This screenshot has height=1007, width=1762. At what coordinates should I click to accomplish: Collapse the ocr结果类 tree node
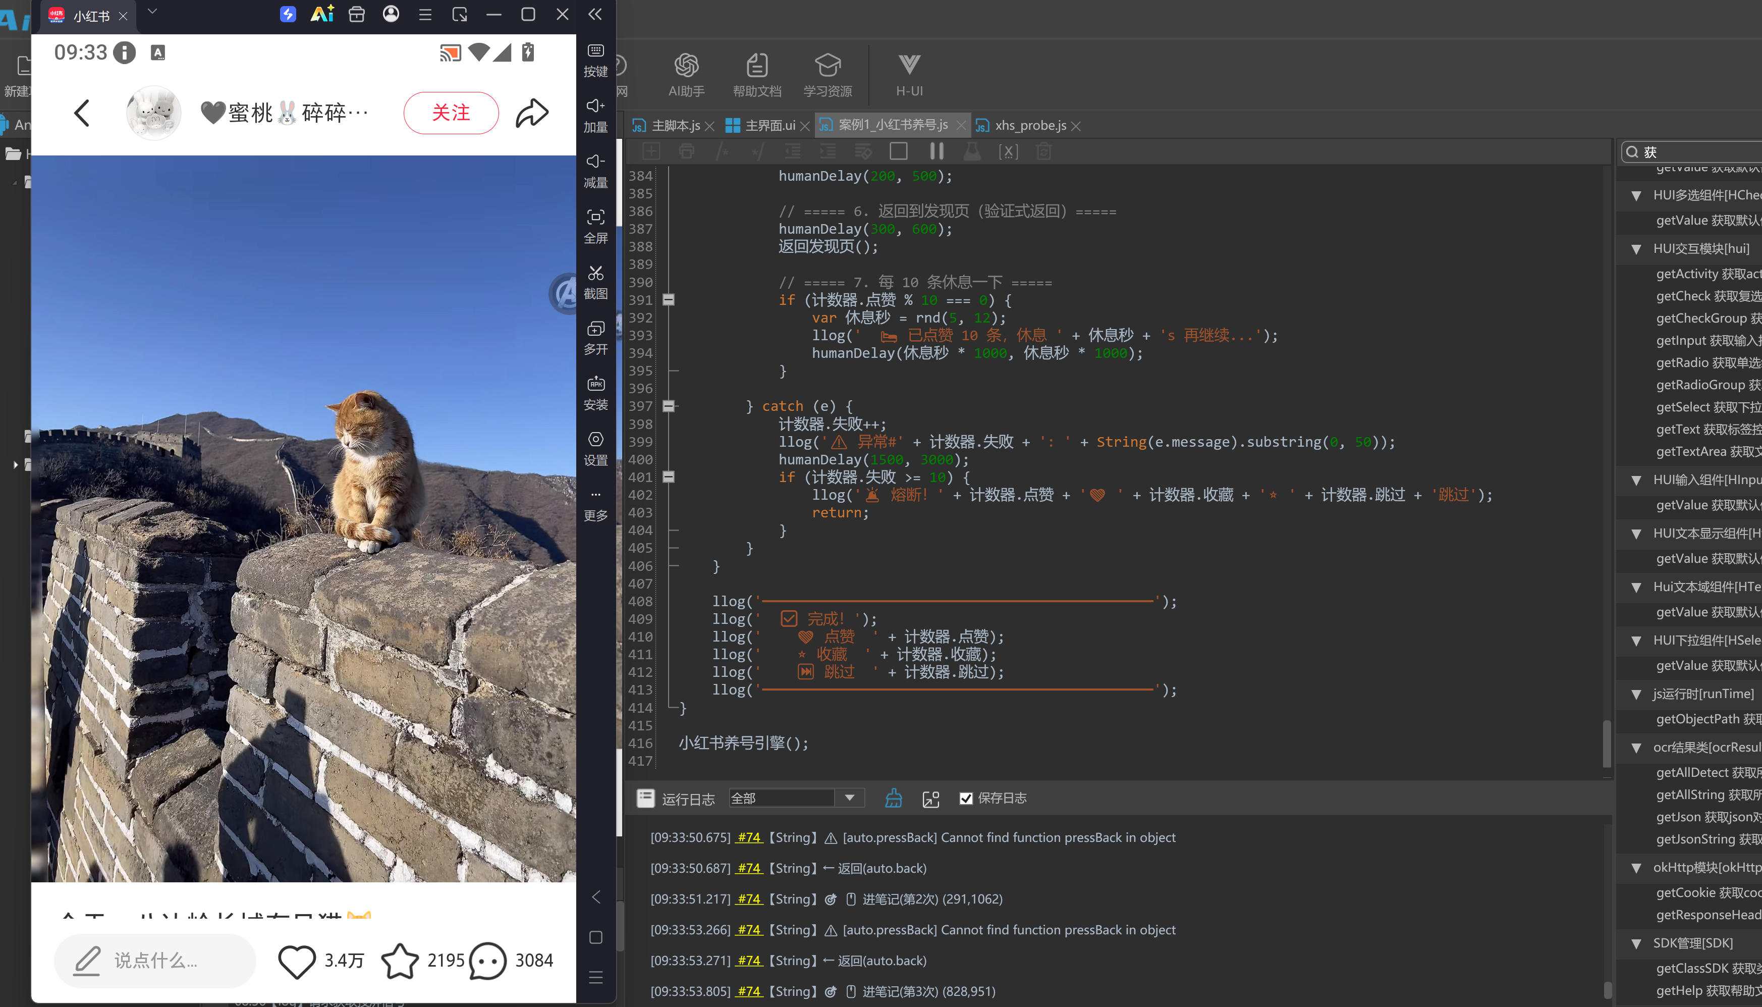(1636, 748)
